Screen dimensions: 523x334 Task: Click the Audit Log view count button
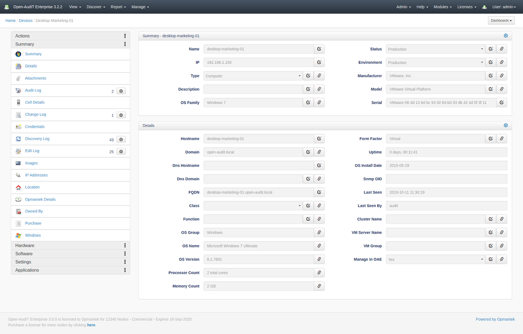122,91
